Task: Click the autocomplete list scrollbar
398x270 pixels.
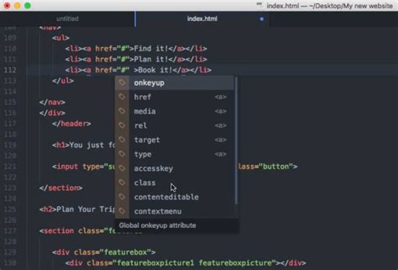Action: coord(237,138)
